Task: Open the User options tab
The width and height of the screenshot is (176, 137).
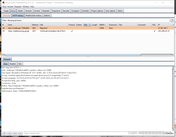Action: click(x=110, y=11)
